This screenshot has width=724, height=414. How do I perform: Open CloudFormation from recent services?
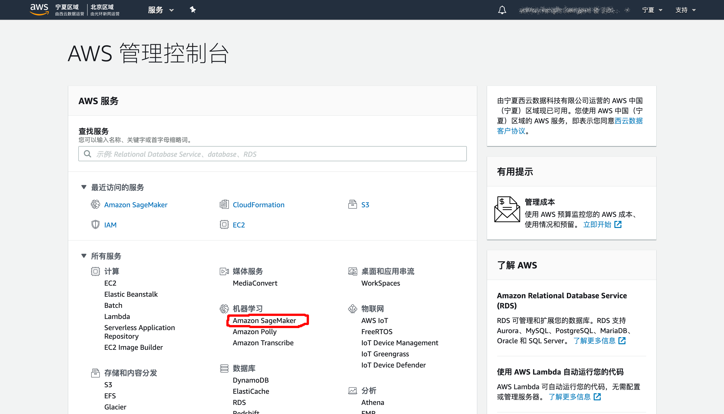click(x=259, y=205)
